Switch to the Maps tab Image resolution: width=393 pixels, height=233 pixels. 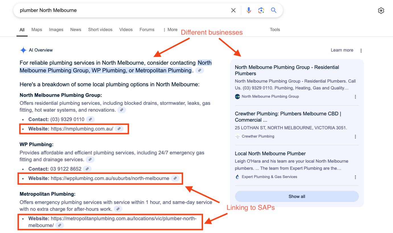pos(37,30)
